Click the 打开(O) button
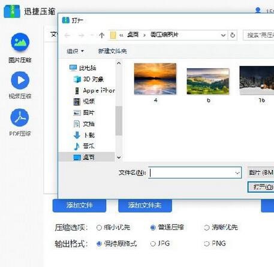 point(261,187)
